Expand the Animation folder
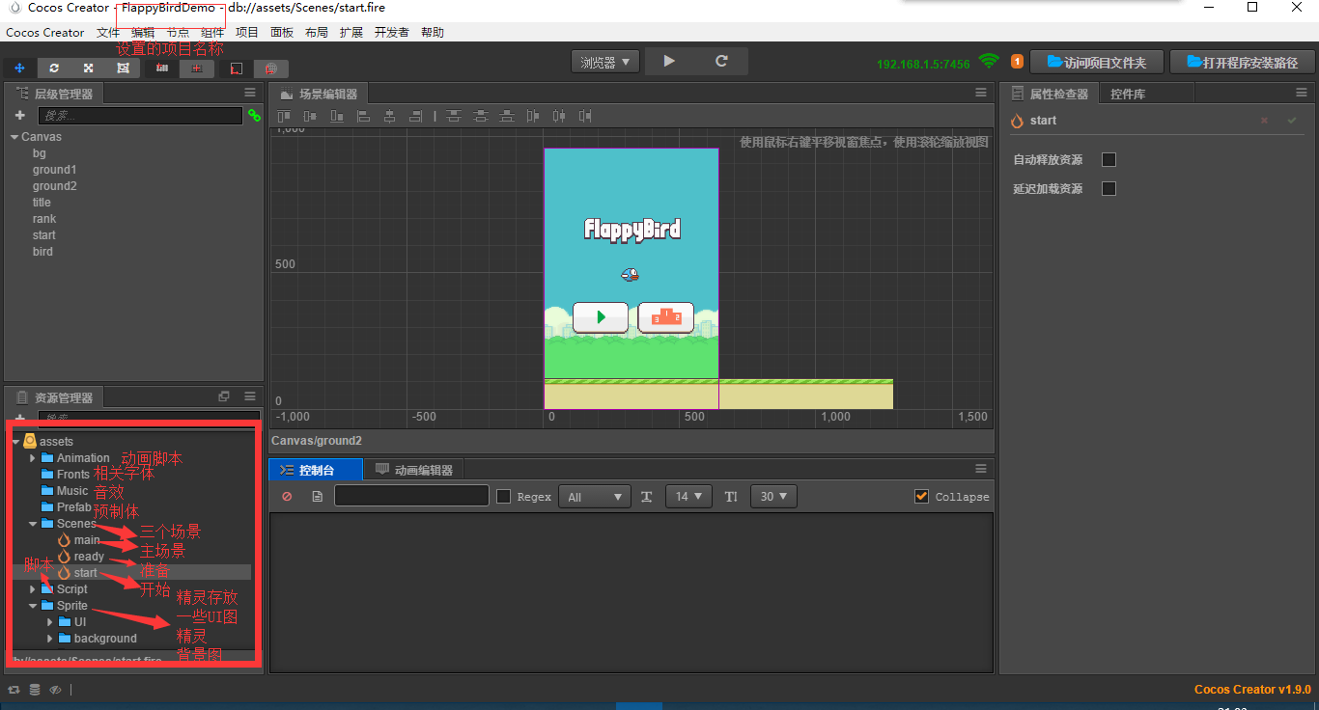 tap(33, 458)
